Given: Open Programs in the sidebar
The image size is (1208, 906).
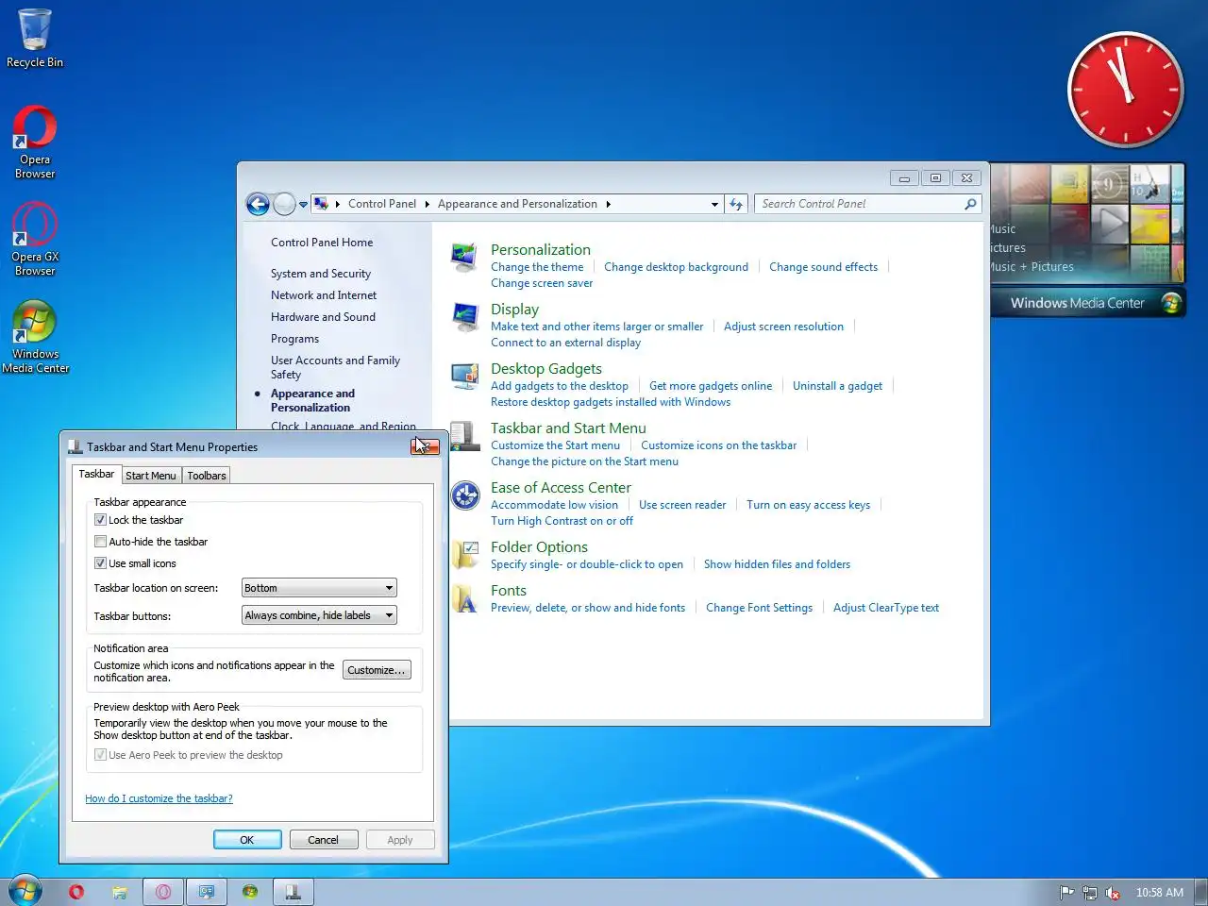Looking at the screenshot, I should (x=294, y=339).
